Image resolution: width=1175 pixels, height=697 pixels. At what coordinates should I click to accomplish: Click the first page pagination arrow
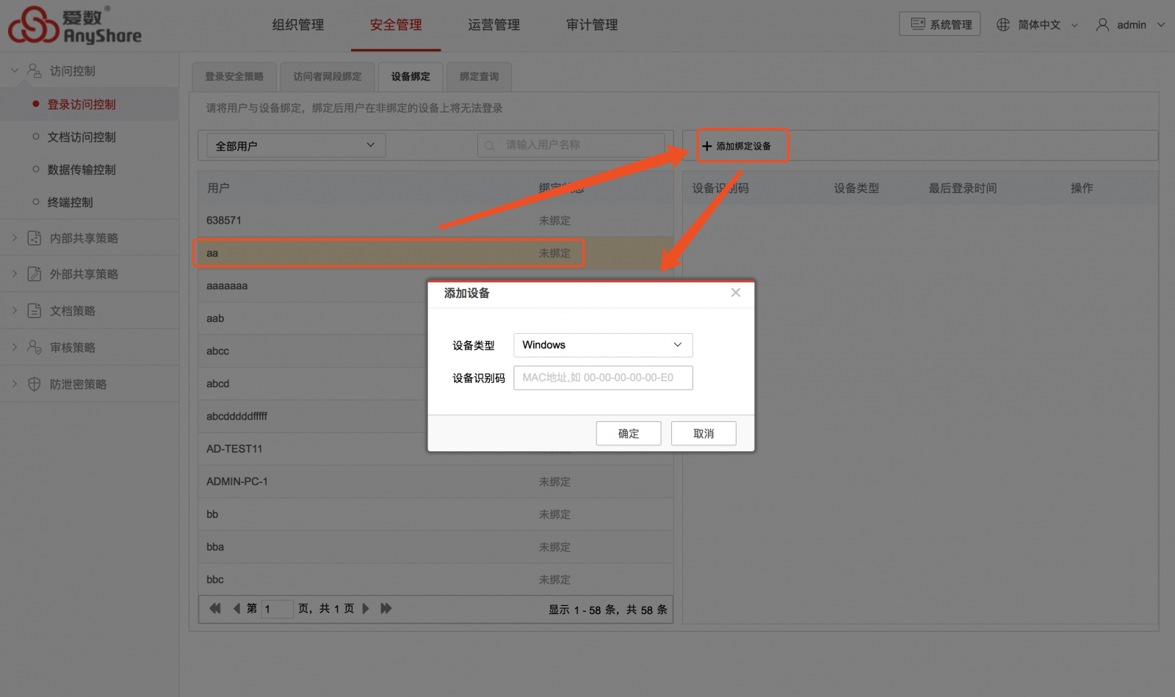(214, 608)
